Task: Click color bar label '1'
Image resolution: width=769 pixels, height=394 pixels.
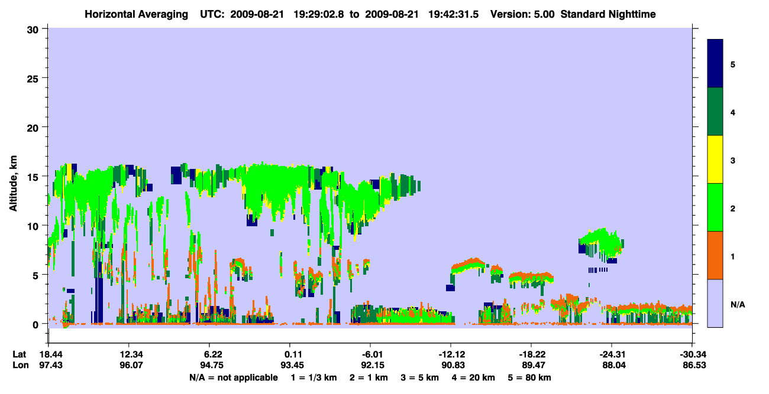Action: point(733,256)
